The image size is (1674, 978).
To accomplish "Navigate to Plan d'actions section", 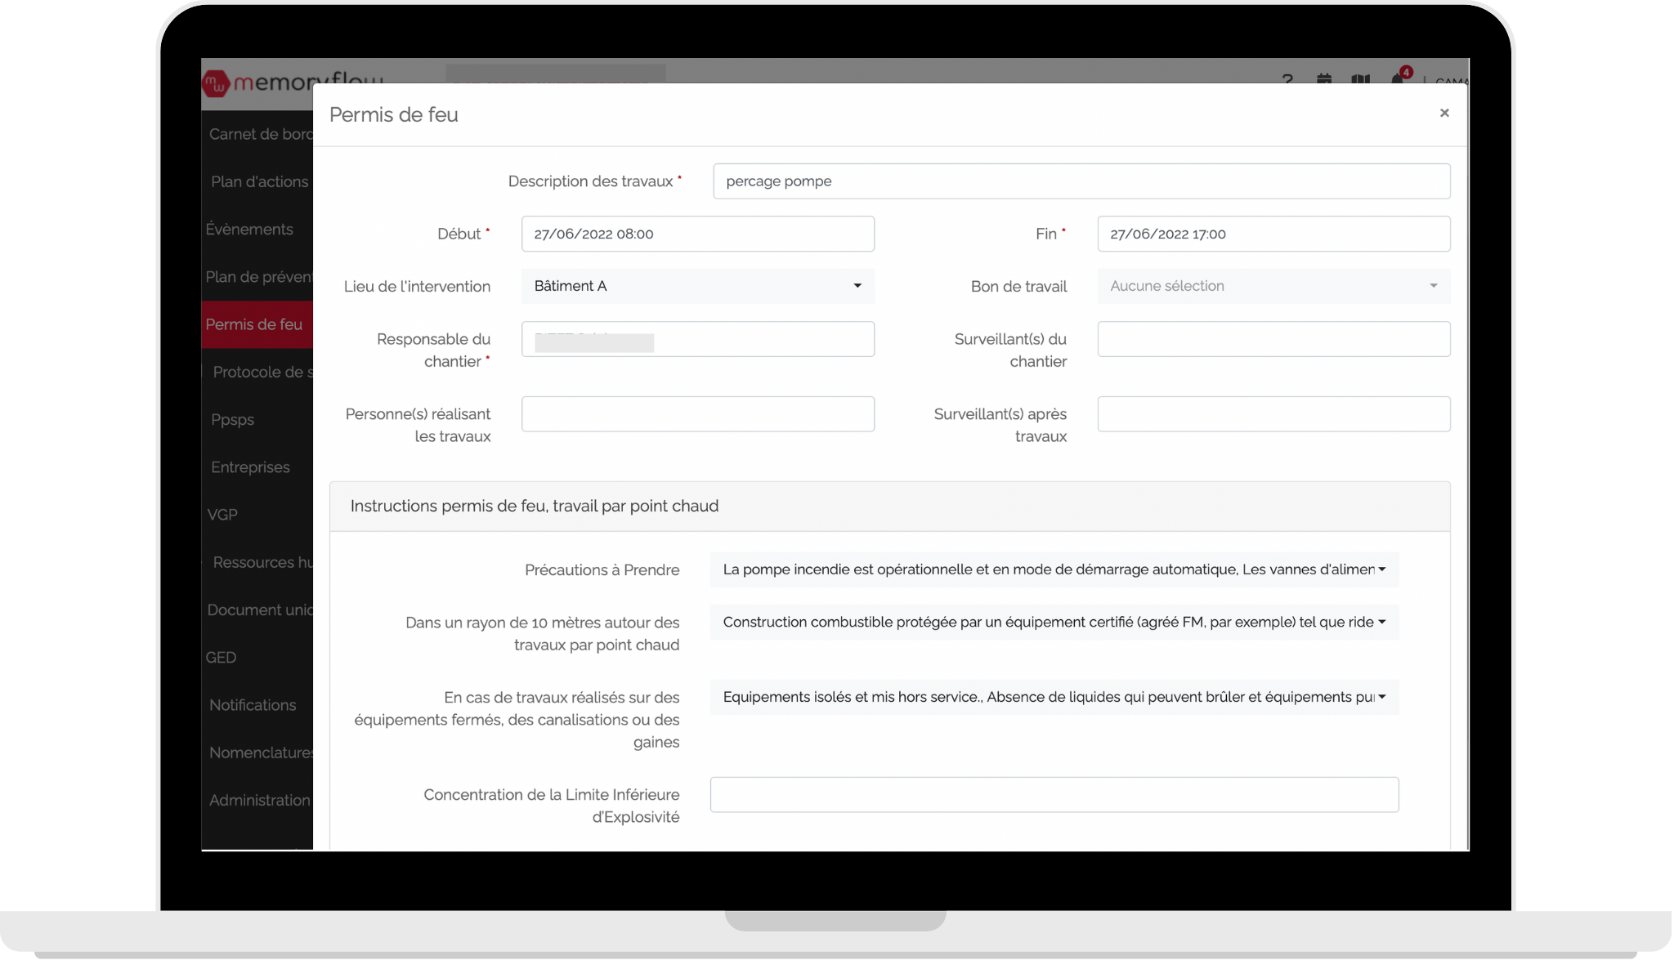I will coord(258,181).
